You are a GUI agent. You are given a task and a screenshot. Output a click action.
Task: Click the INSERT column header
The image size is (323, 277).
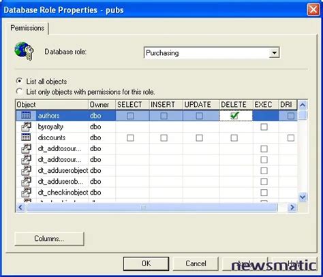(x=166, y=105)
